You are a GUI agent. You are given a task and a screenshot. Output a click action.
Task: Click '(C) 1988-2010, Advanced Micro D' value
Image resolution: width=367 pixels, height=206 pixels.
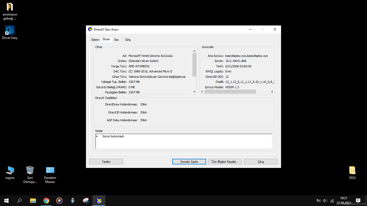coord(150,71)
